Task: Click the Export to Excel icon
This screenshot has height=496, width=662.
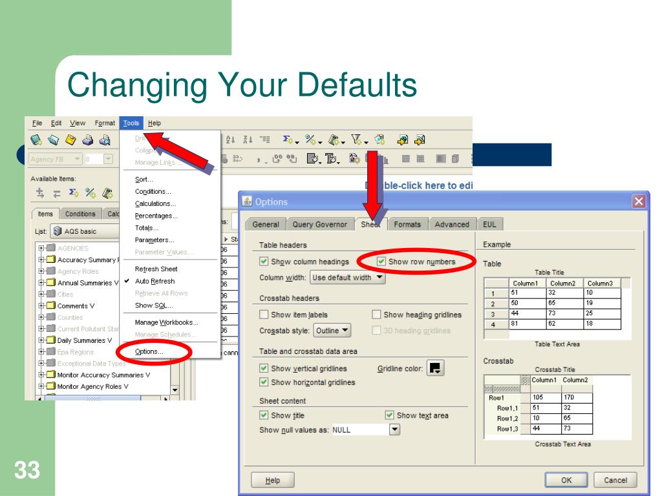Action: pos(420,139)
